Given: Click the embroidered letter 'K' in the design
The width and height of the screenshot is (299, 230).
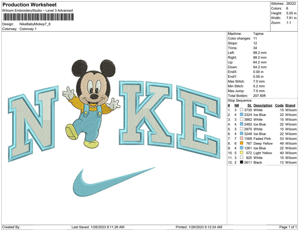Looking at the screenshot, I should pyautogui.click(x=146, y=113).
